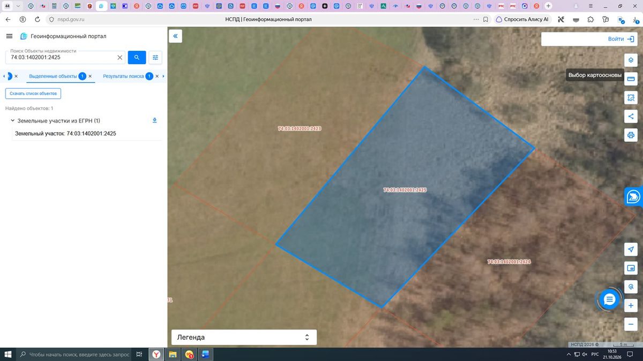Open the hamburger menu of the geoportal
The image size is (643, 361).
(9, 36)
